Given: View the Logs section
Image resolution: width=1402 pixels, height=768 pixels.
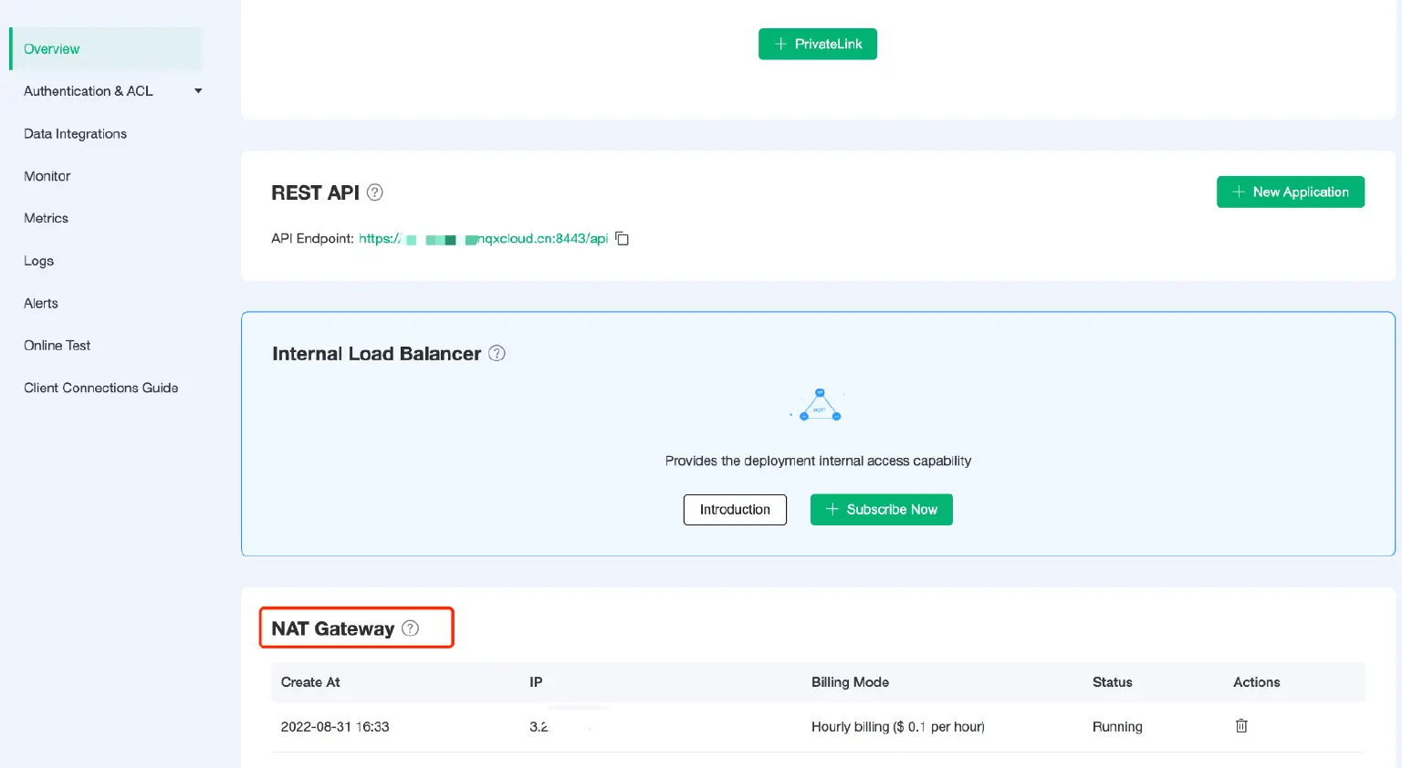Looking at the screenshot, I should (x=38, y=261).
